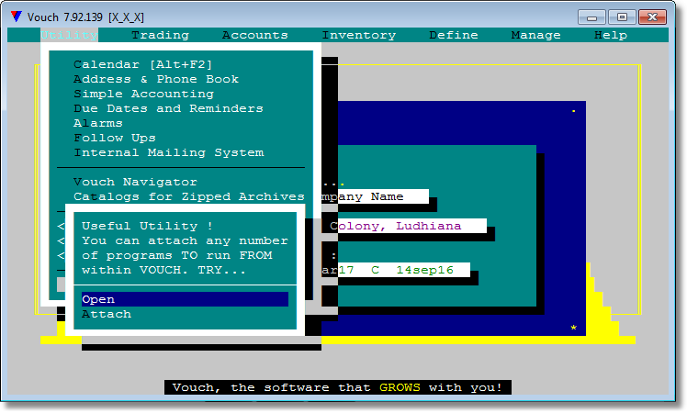Select Simple Accounting item

tap(143, 94)
